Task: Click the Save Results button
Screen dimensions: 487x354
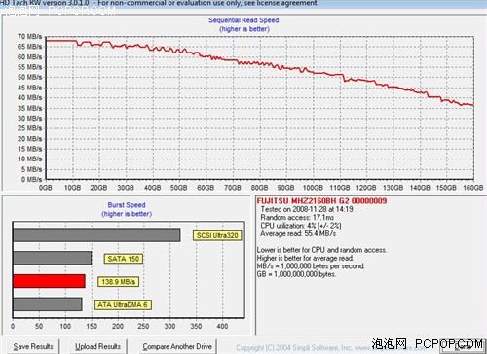Action: click(x=32, y=346)
